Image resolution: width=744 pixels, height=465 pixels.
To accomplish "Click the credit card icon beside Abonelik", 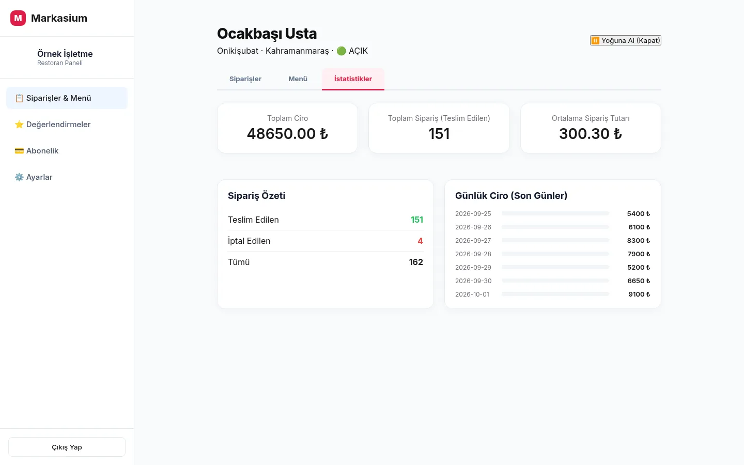I will point(19,151).
